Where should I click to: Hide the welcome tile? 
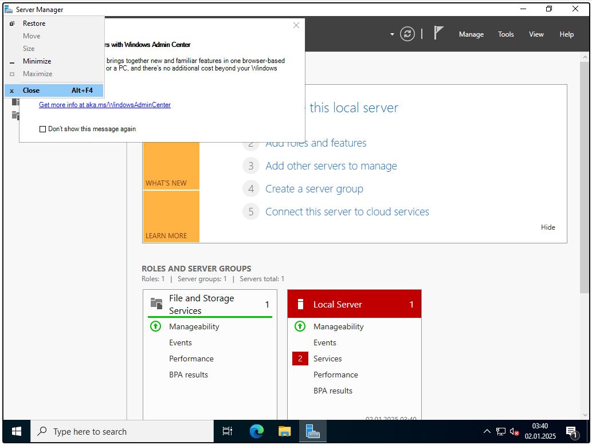click(548, 227)
